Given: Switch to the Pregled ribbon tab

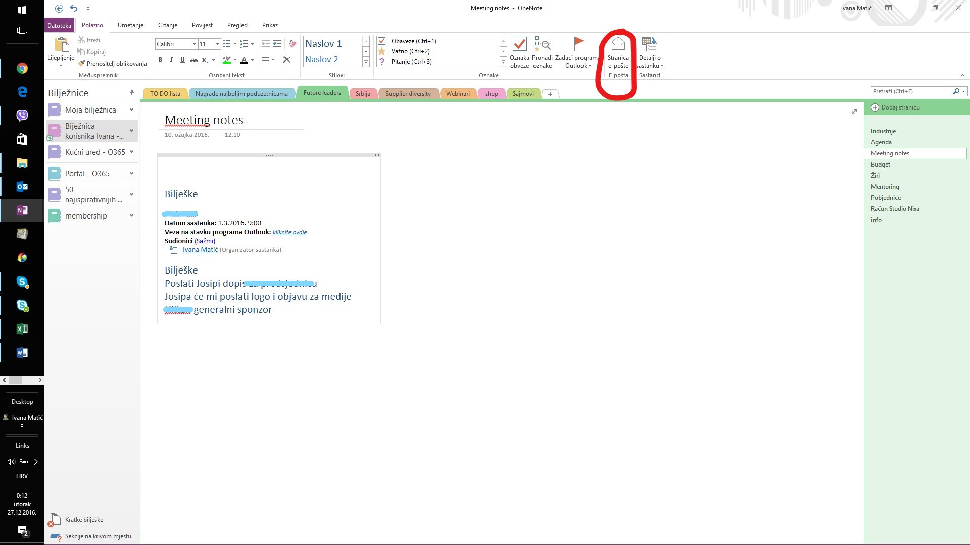Looking at the screenshot, I should [x=237, y=25].
